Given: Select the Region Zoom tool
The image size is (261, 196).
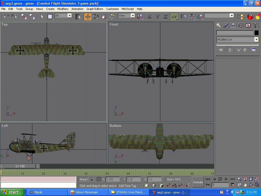Looking at the screenshot, I should point(239,185).
